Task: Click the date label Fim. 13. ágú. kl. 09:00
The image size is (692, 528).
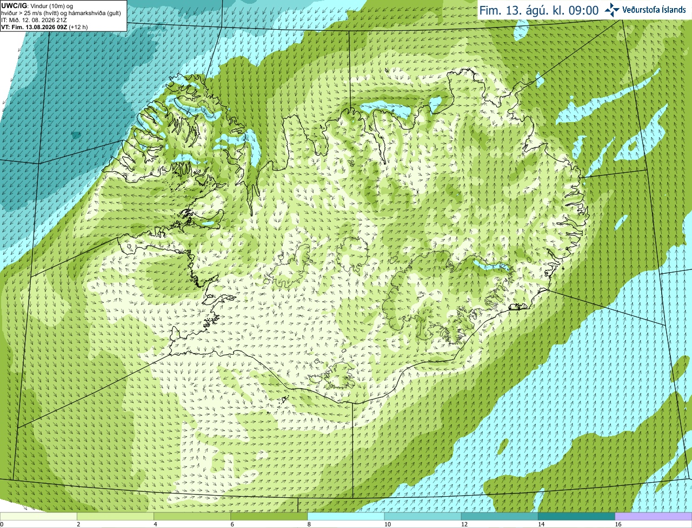Action: point(539,10)
